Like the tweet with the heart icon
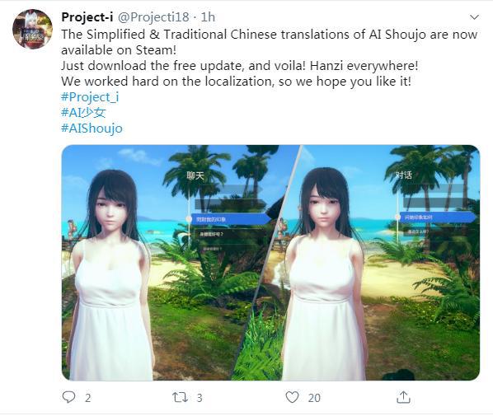Screen dimensions: 493x416 (292, 397)
